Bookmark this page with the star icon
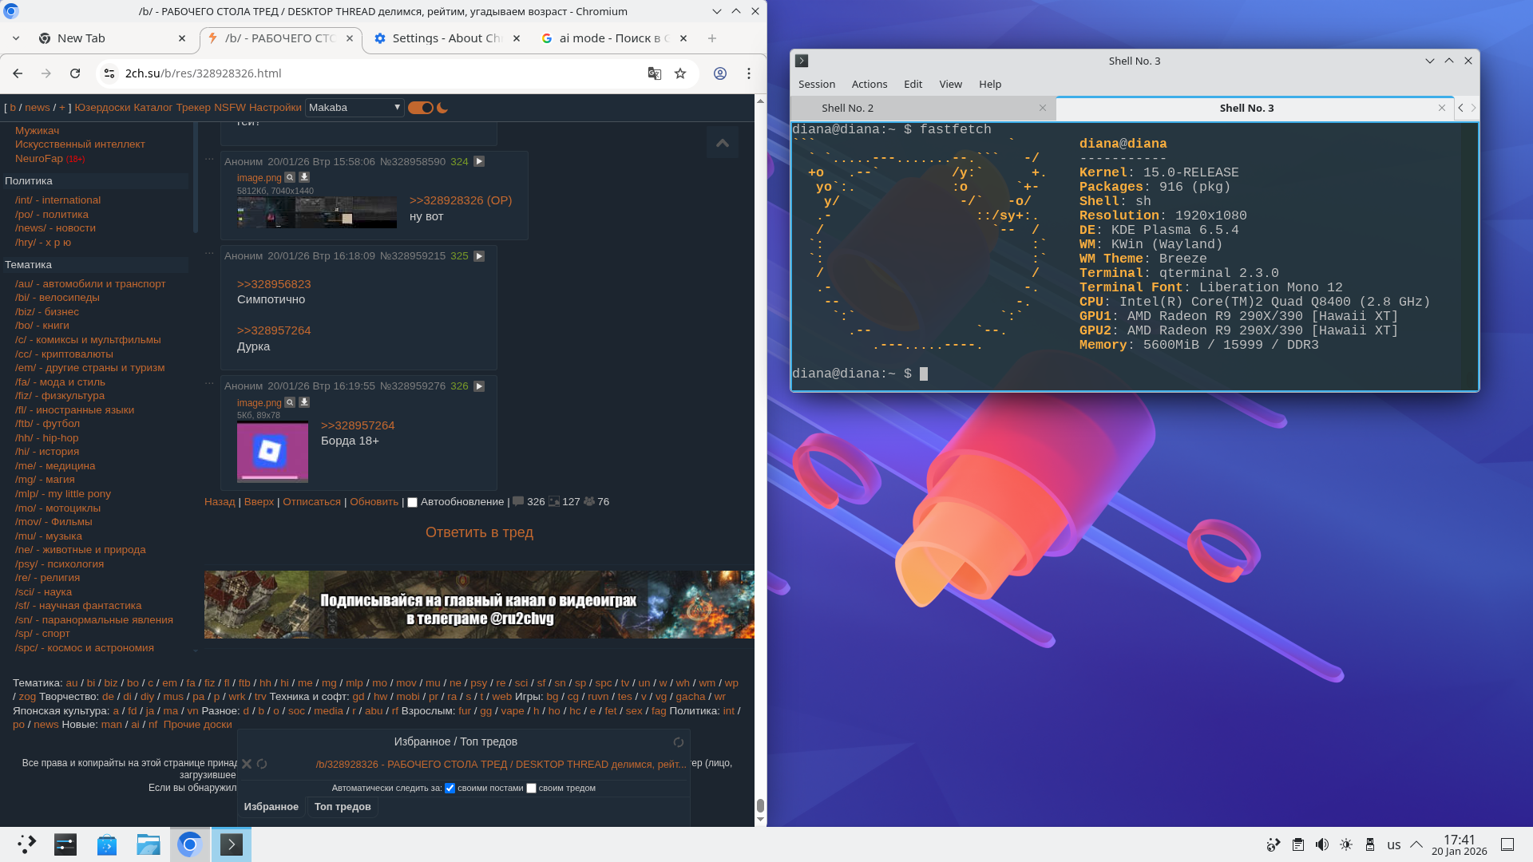 click(x=680, y=73)
